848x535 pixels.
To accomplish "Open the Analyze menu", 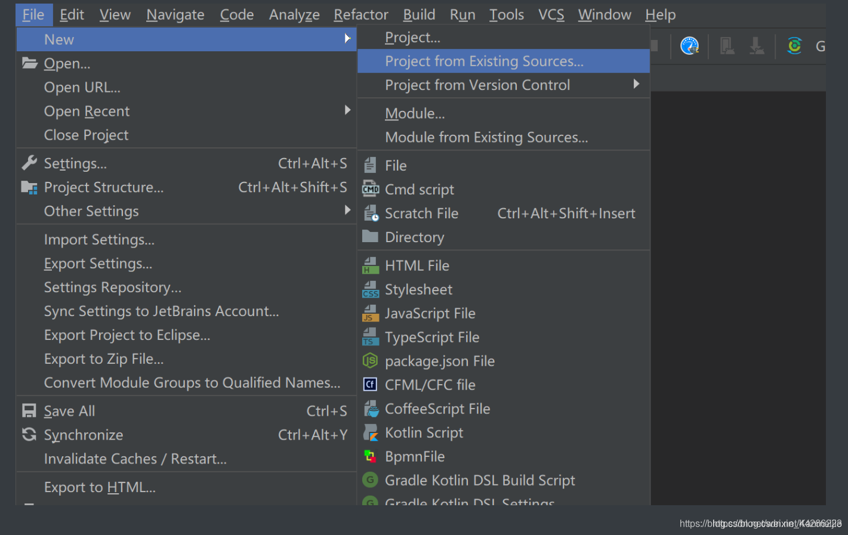I will [x=294, y=14].
